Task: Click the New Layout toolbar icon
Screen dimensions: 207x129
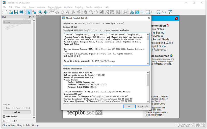Action: (x=6, y=12)
